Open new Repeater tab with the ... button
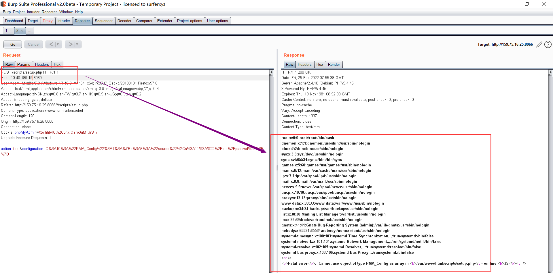Screen dimensions: 553x273 click(x=30, y=30)
